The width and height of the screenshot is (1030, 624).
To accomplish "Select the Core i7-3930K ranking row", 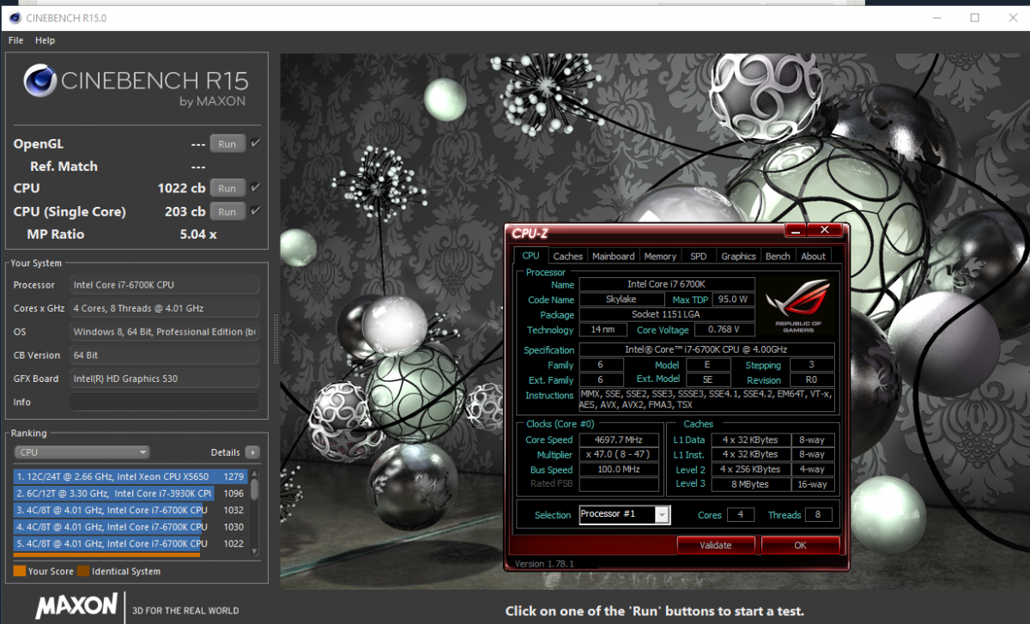I will pyautogui.click(x=130, y=494).
